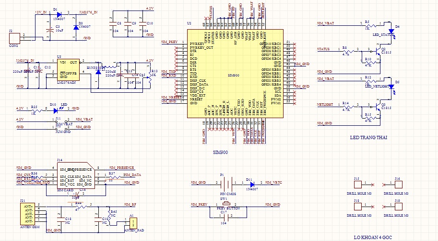Select drill hole J15 square
438x241 pixels.
(x=358, y=185)
